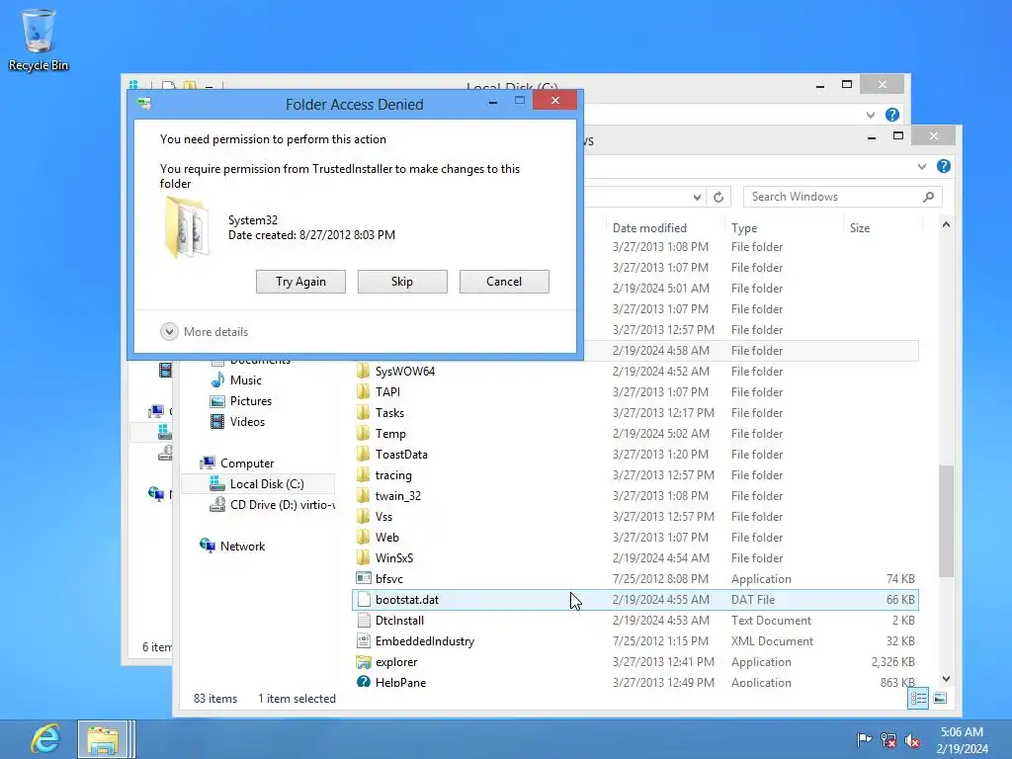
Task: Switch to details view layout button
Action: pyautogui.click(x=918, y=699)
